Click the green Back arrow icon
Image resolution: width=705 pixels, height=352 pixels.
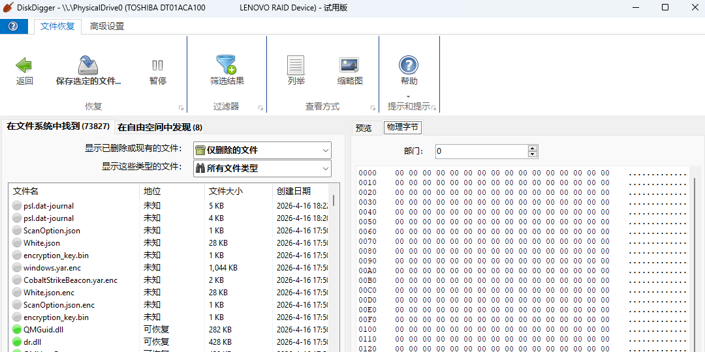pyautogui.click(x=24, y=65)
